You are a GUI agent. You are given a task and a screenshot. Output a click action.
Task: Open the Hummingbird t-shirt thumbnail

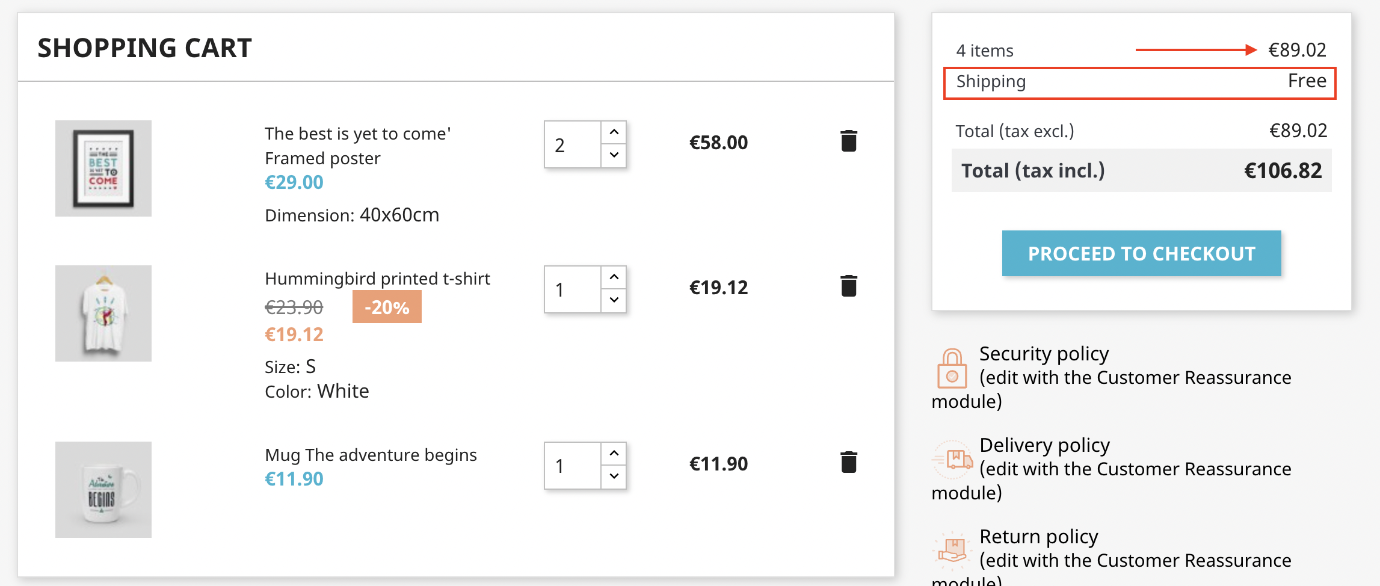point(103,313)
